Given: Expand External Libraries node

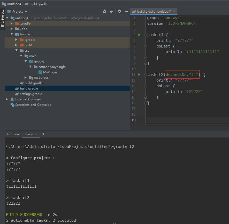Looking at the screenshot, I should pyautogui.click(x=7, y=99).
